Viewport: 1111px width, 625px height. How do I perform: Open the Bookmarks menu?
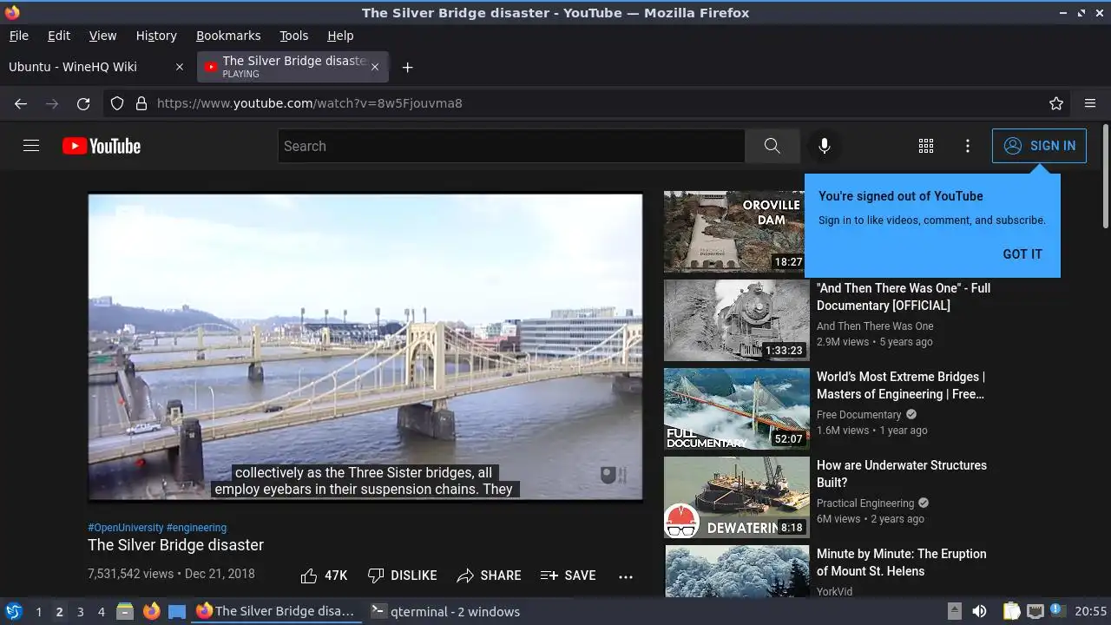pos(228,36)
